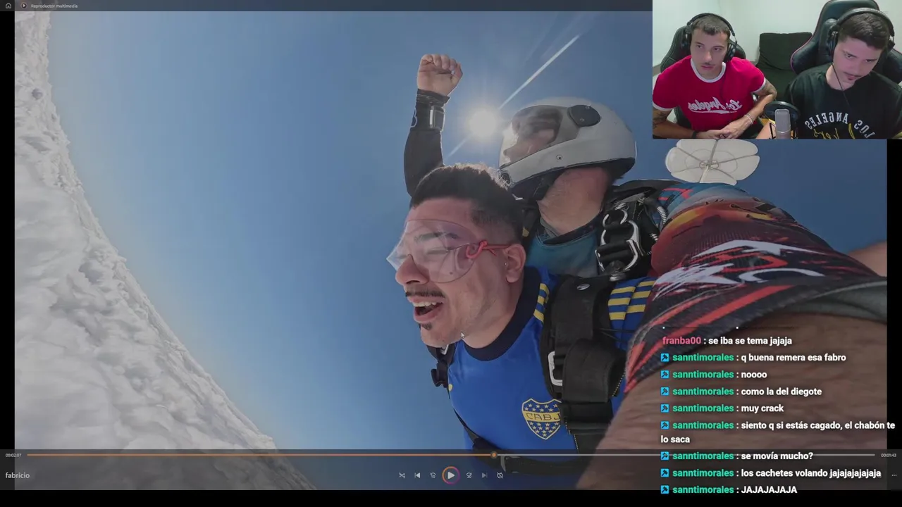Click 'Reproductor multimedia' window title text
Viewport: 902px width, 507px height.
(x=54, y=6)
